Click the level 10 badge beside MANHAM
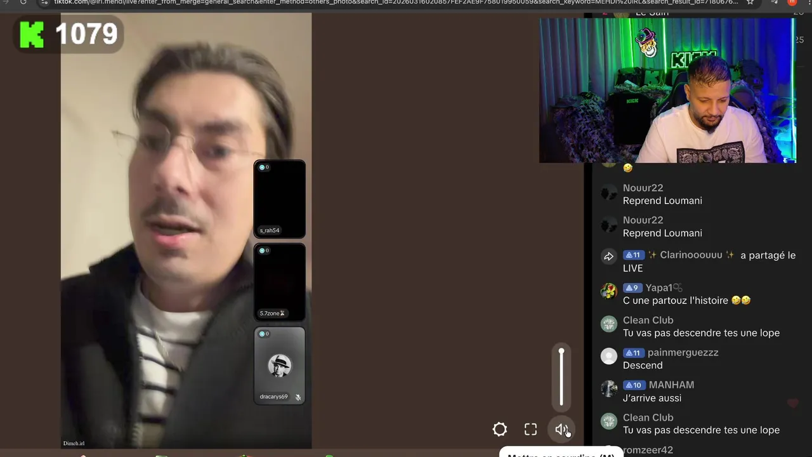The image size is (812, 457). pos(634,385)
